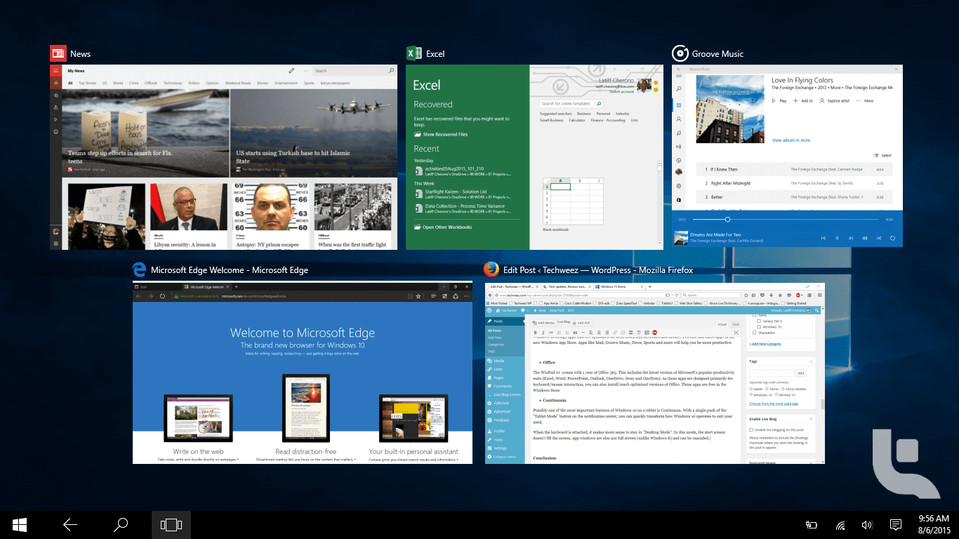959x539 pixels.
Task: Click the Groove Music disc icon
Action: (680, 53)
